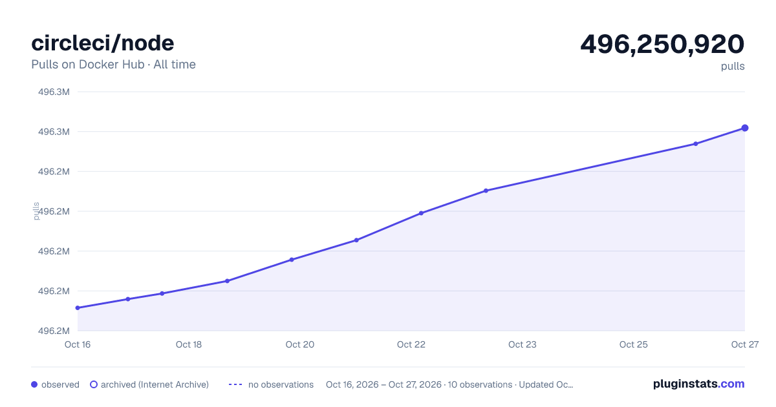Select the data point just before Oct 20

(292, 260)
